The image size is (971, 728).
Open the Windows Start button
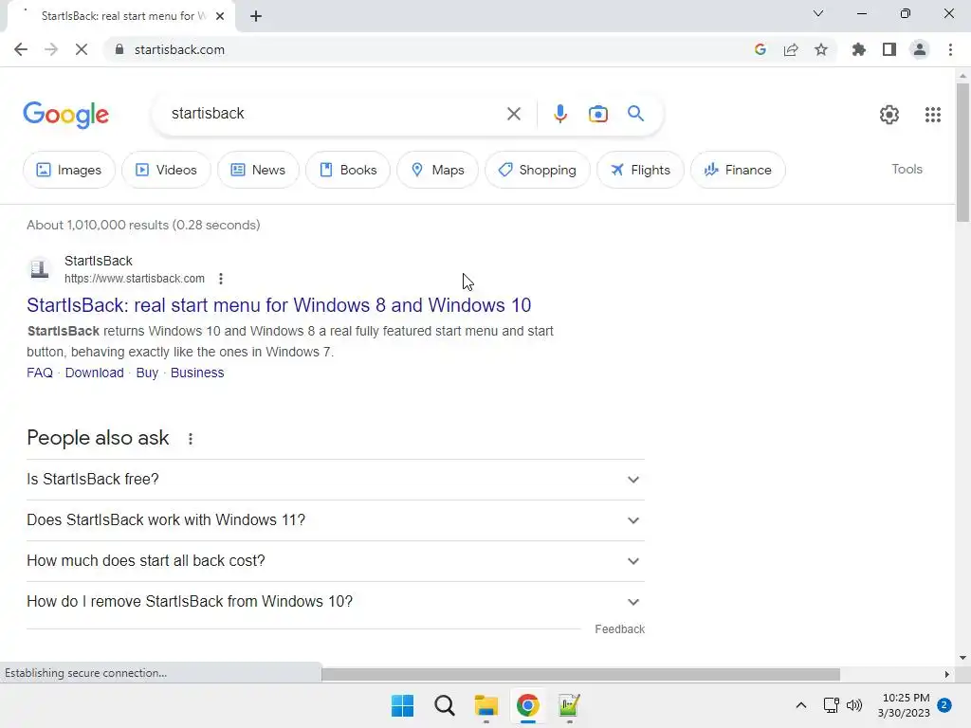[x=402, y=705]
